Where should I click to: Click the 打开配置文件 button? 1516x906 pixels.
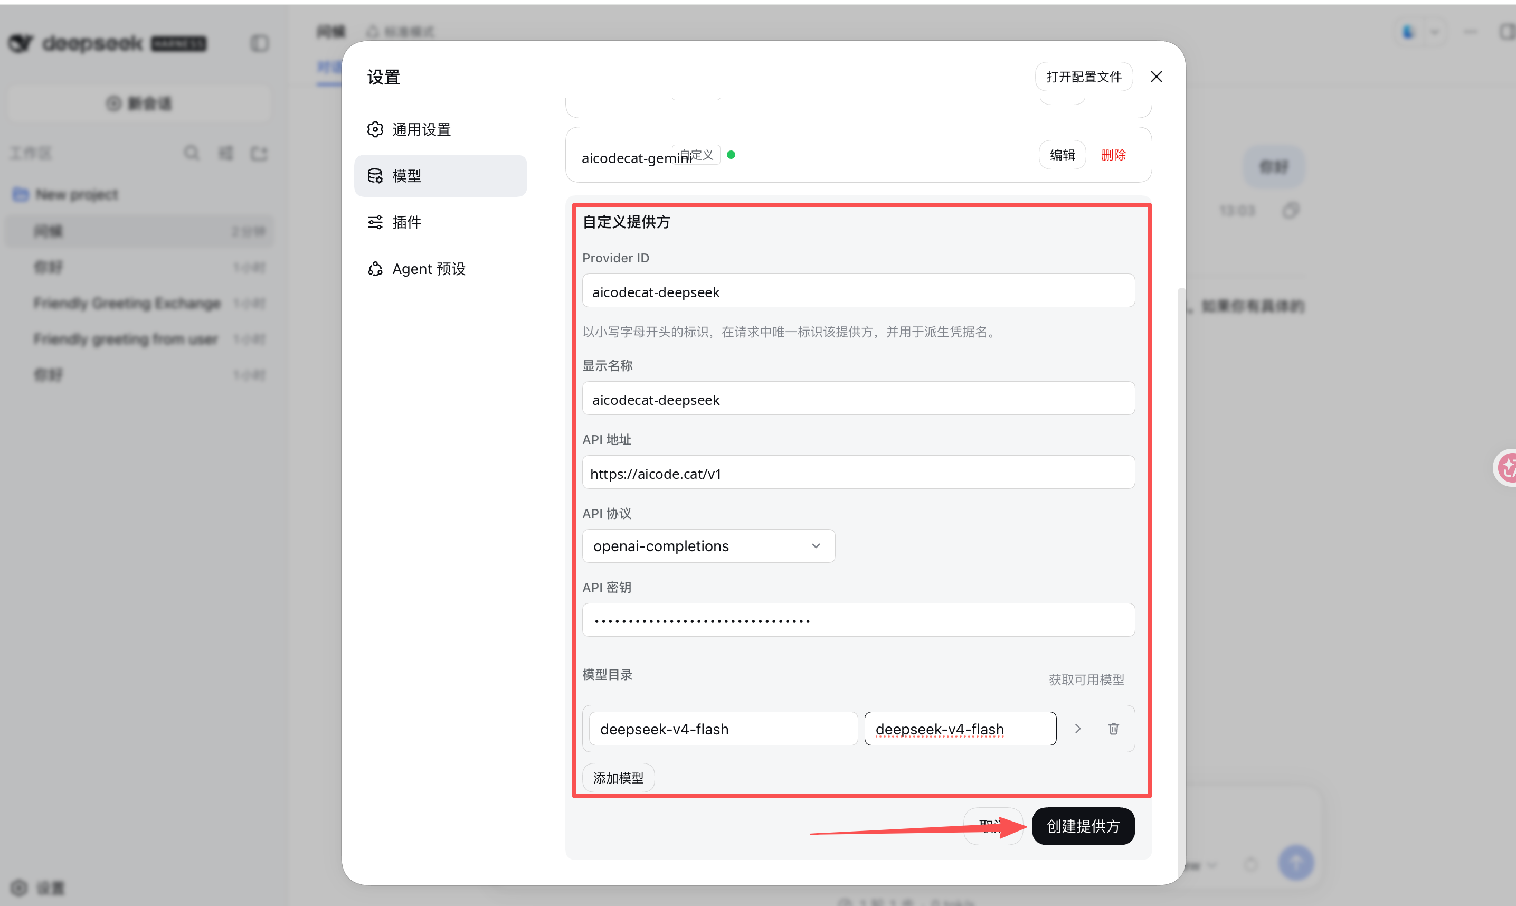point(1083,77)
